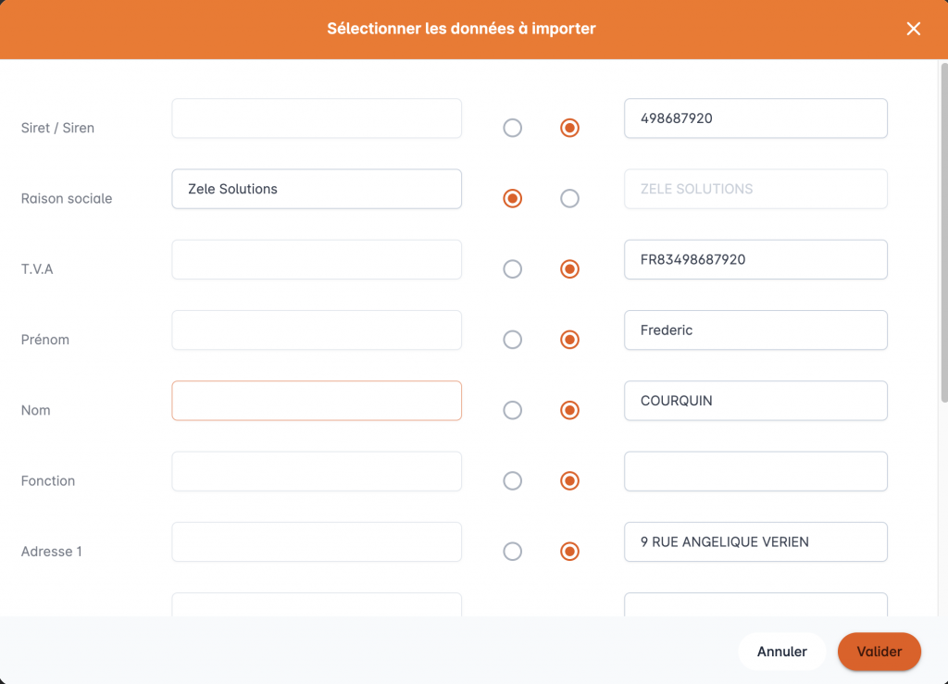Select left radio for Prénom
The width and height of the screenshot is (948, 684).
tap(512, 340)
